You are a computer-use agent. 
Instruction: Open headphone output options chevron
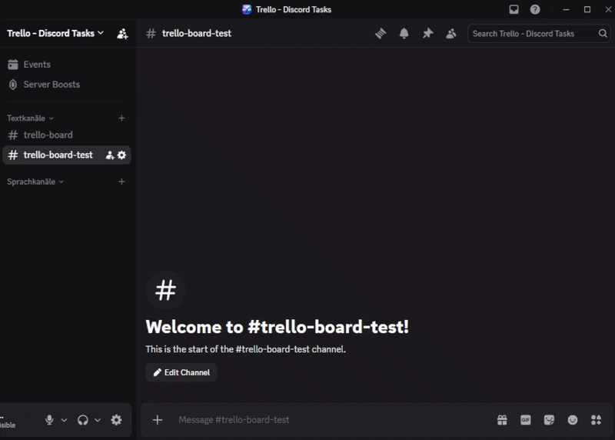click(x=98, y=420)
